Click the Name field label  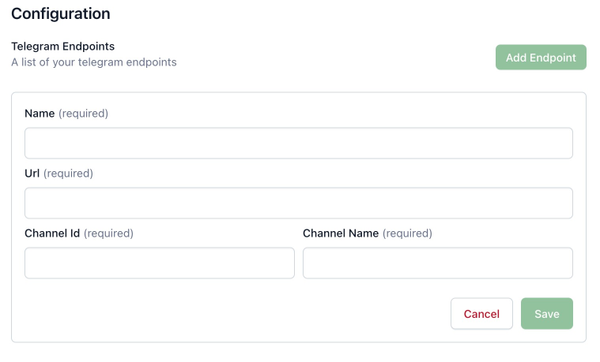pos(40,114)
